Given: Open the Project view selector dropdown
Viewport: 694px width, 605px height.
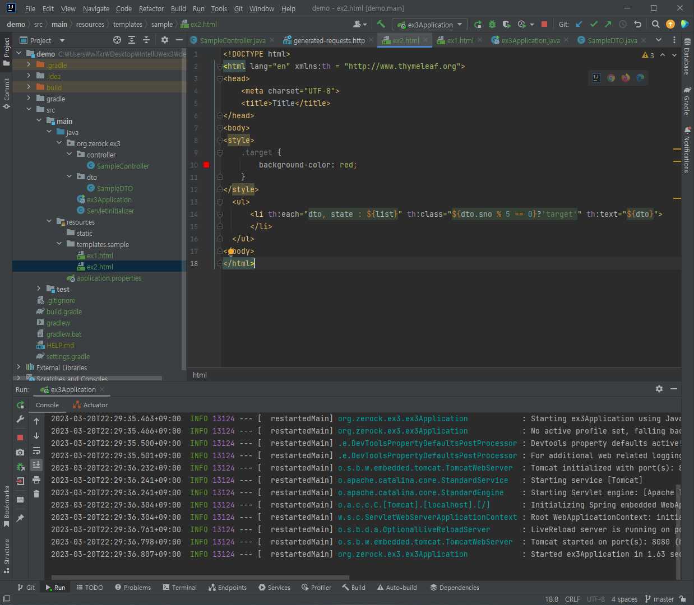Looking at the screenshot, I should click(43, 40).
